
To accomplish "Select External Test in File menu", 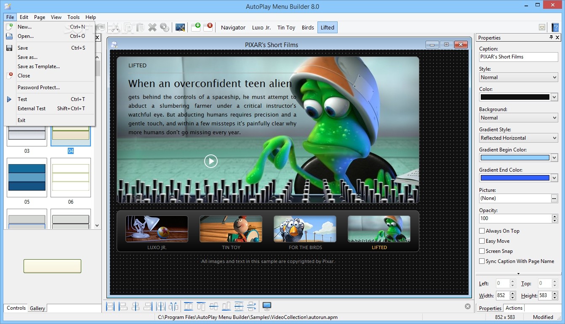I will click(49, 109).
